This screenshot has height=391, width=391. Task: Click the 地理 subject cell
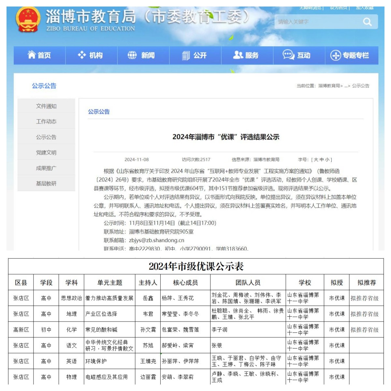[71, 314]
